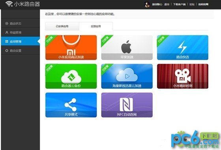Click 访问官网 link
The image size is (221, 150).
(203, 4)
